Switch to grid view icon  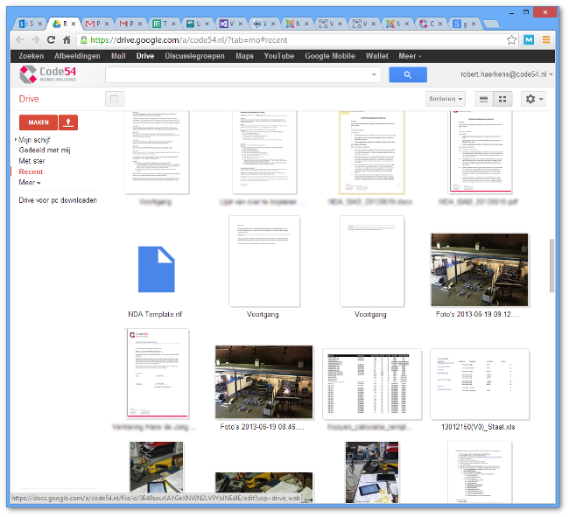coord(502,99)
